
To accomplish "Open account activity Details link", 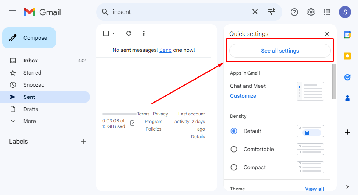I will click(x=198, y=137).
